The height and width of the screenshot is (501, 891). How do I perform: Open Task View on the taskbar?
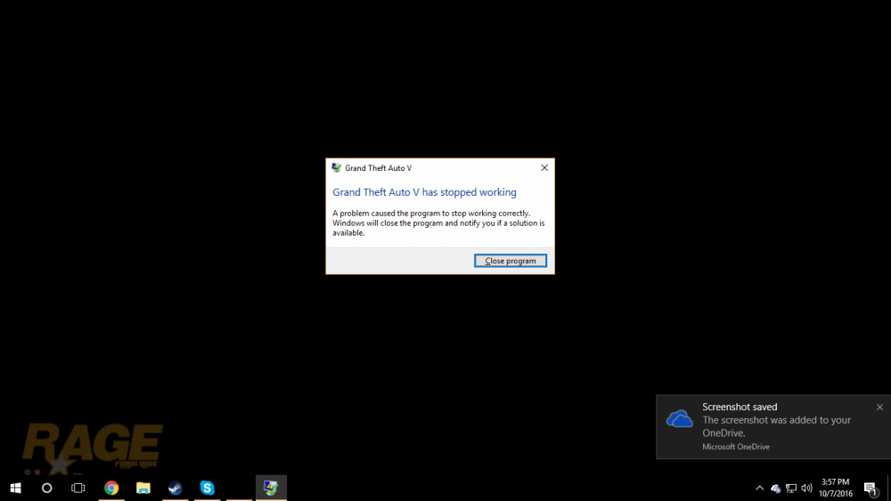(78, 488)
